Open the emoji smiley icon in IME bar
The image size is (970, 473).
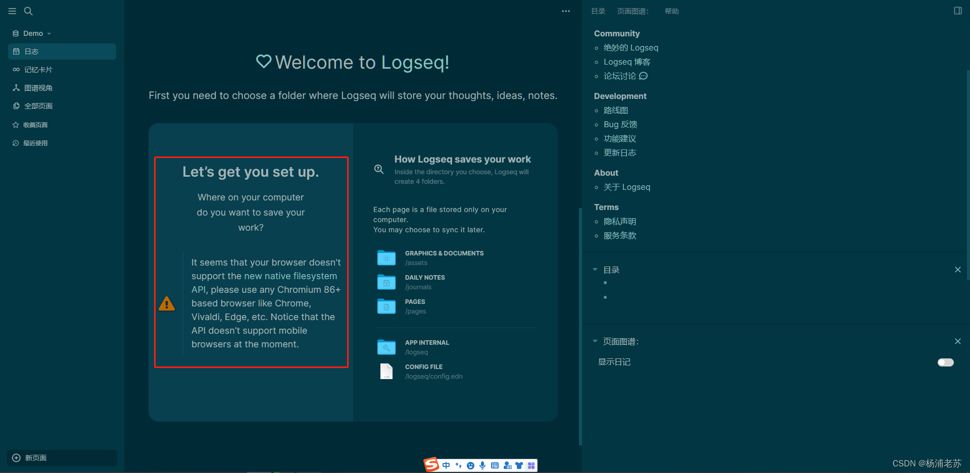click(x=470, y=465)
